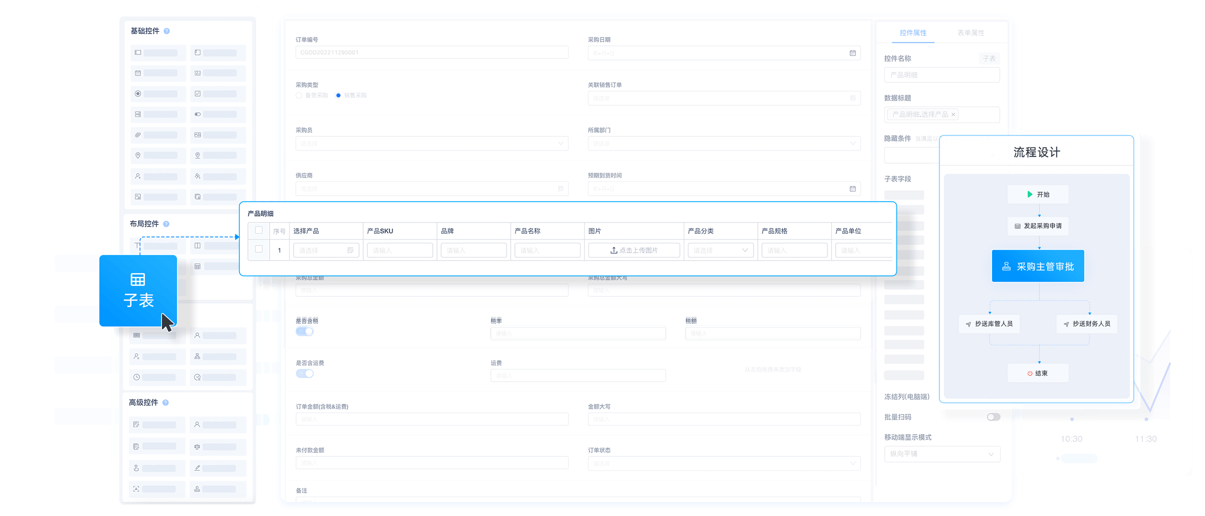The height and width of the screenshot is (516, 1205).
Task: Click help icon next to 基础控件
Action: coord(167,31)
